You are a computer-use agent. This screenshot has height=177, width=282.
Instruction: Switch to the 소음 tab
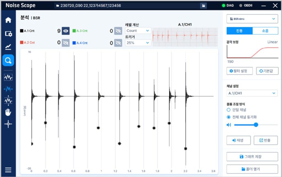265,31
